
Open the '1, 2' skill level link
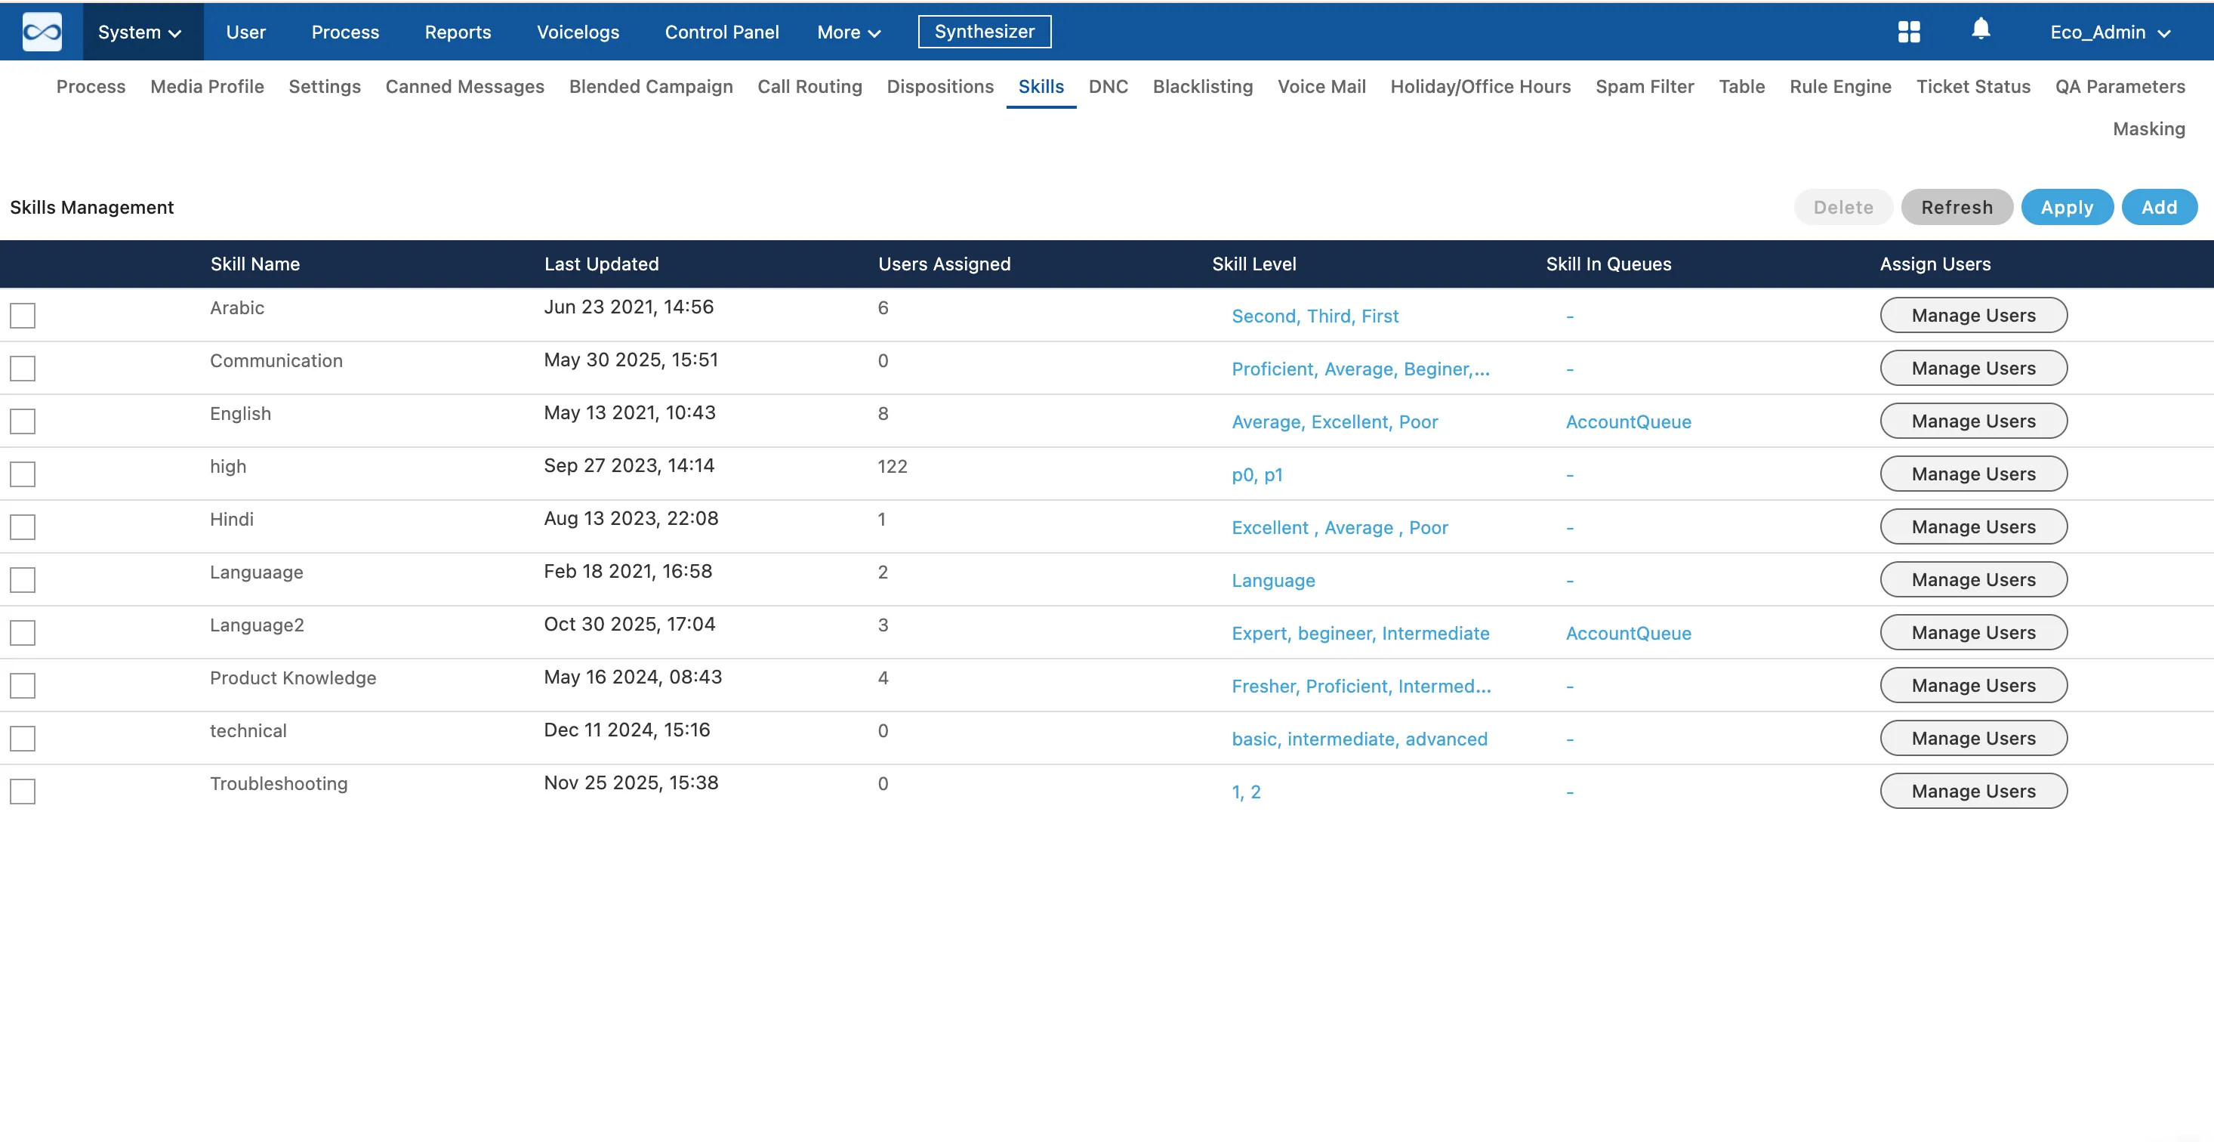(x=1245, y=792)
